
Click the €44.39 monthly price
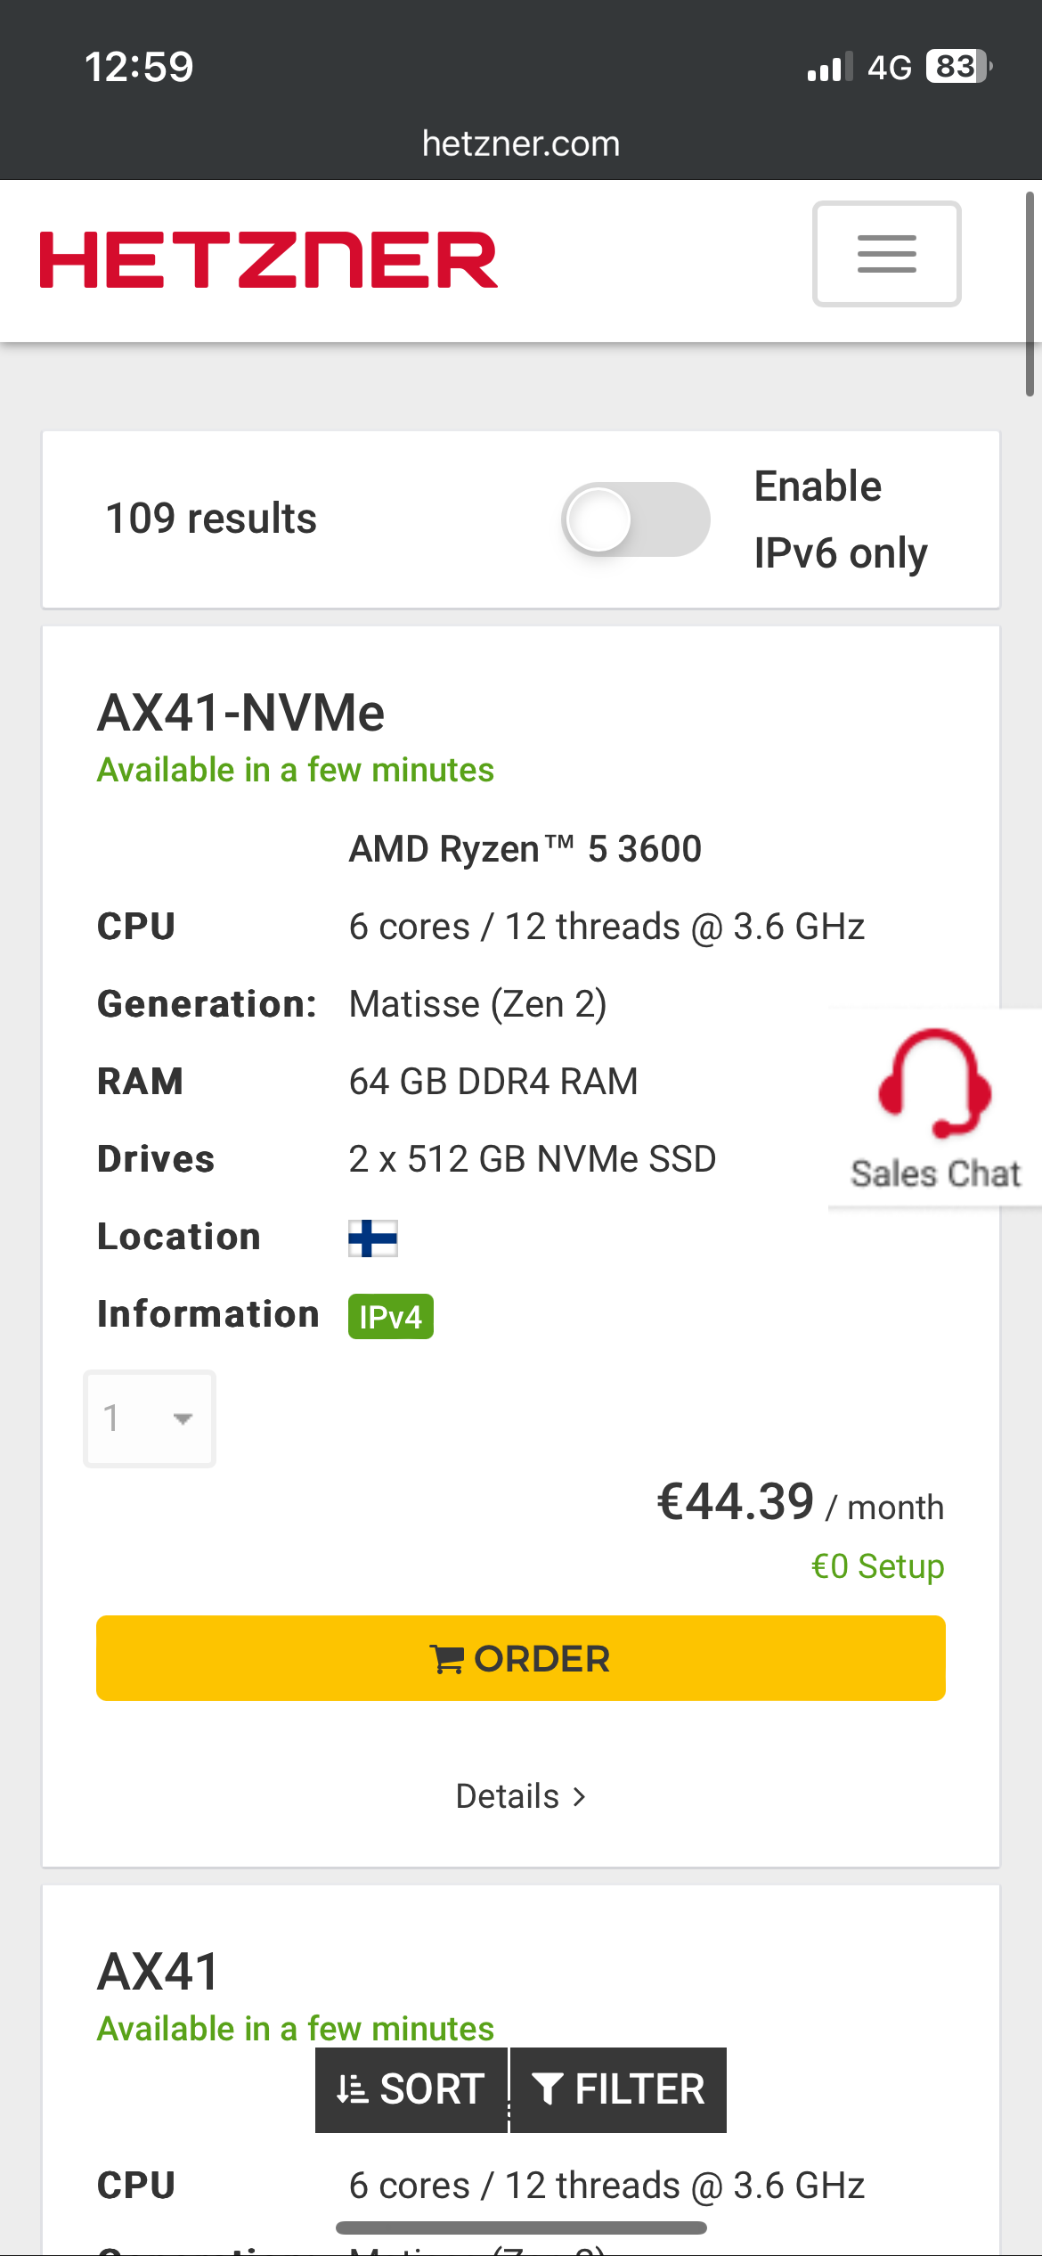736,1501
